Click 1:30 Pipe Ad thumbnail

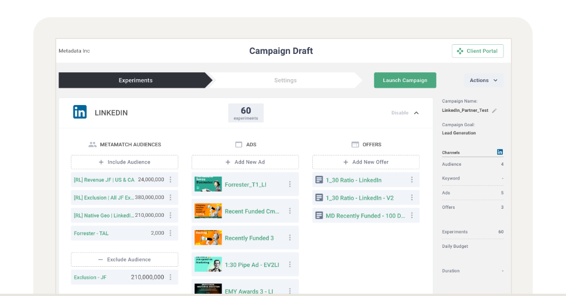coord(208,264)
